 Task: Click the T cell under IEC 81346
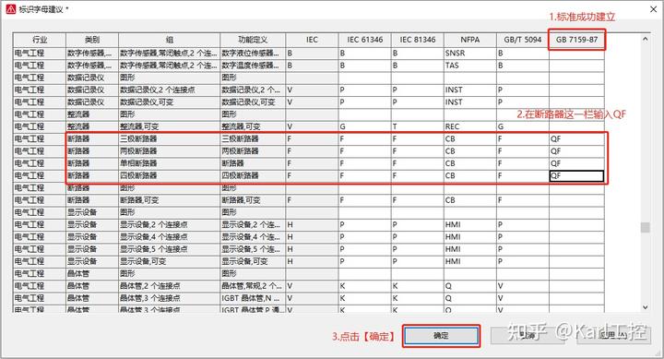[417, 126]
